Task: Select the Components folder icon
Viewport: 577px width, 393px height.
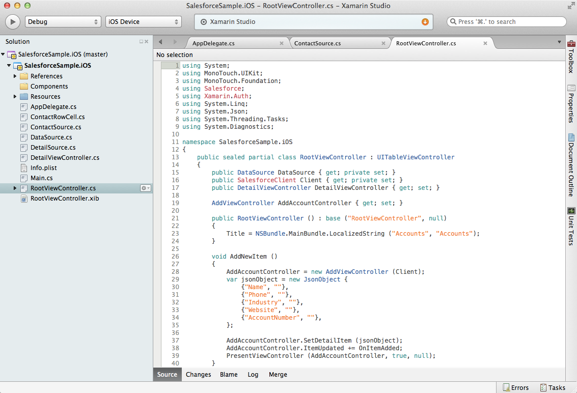Action: 24,87
